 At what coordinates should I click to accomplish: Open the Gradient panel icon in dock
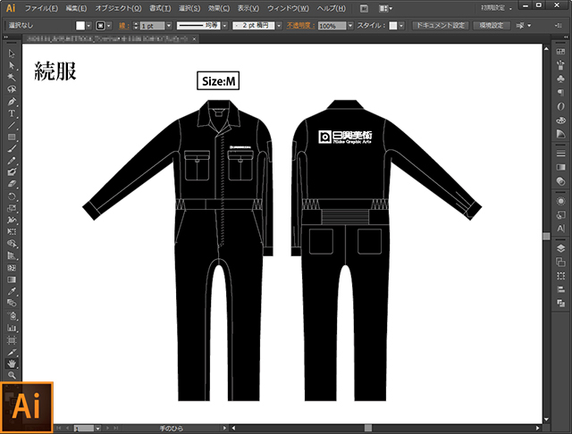pos(560,167)
